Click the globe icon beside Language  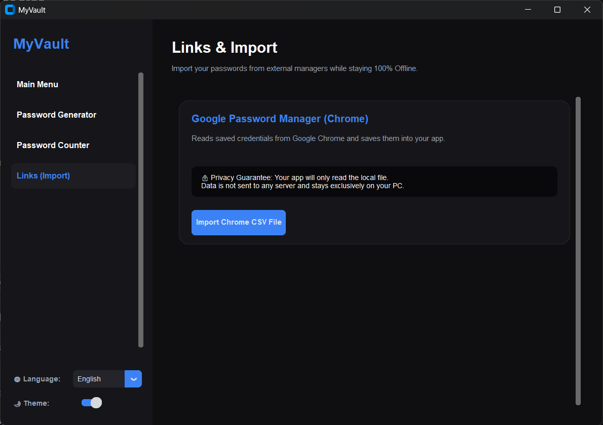(17, 379)
